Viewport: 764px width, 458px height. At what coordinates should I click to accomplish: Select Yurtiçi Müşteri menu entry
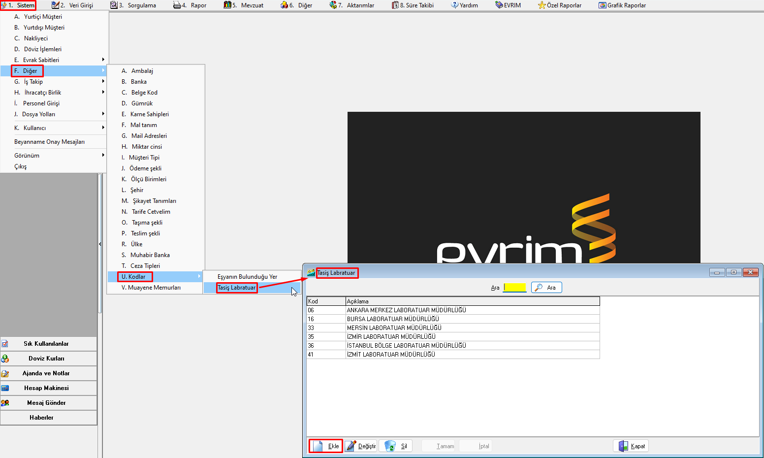[x=54, y=17]
